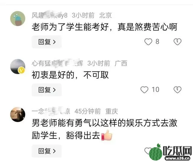Select comment text '老师为了学生能考好'

tap(70, 27)
